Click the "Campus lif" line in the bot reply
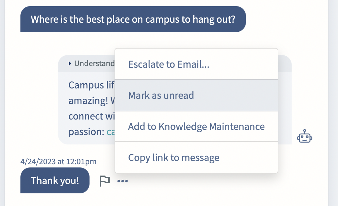 click(x=91, y=85)
